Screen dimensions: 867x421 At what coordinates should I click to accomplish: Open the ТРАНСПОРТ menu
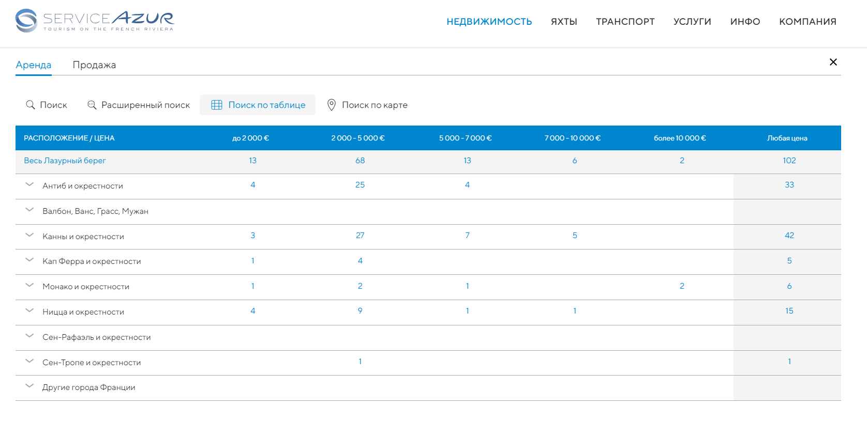[625, 22]
